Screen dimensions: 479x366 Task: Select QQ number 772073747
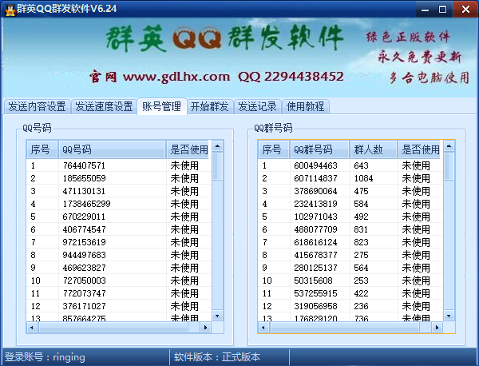tap(85, 293)
